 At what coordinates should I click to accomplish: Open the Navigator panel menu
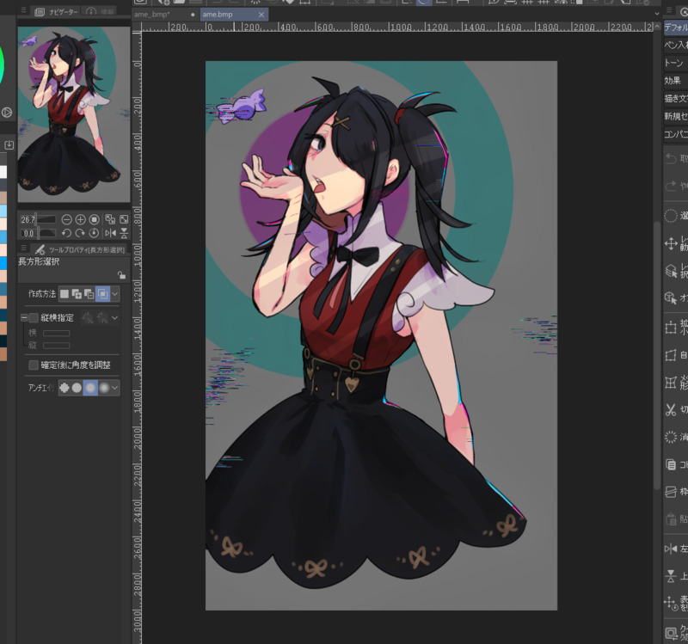pyautogui.click(x=24, y=11)
